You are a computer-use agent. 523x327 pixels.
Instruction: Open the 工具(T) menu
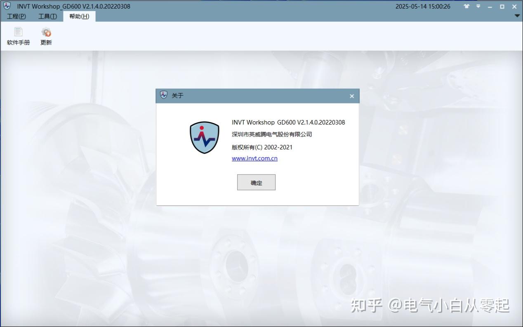pyautogui.click(x=47, y=16)
